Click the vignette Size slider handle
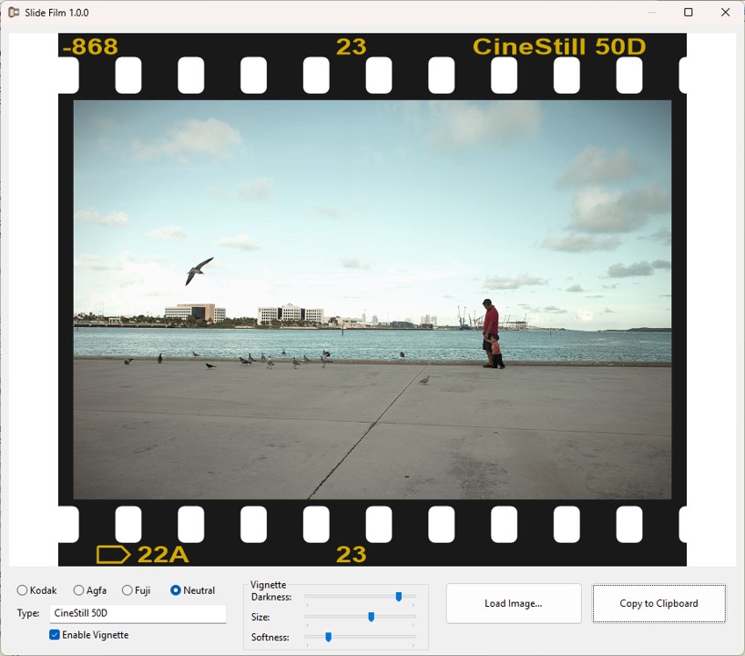The width and height of the screenshot is (745, 656). click(x=372, y=617)
